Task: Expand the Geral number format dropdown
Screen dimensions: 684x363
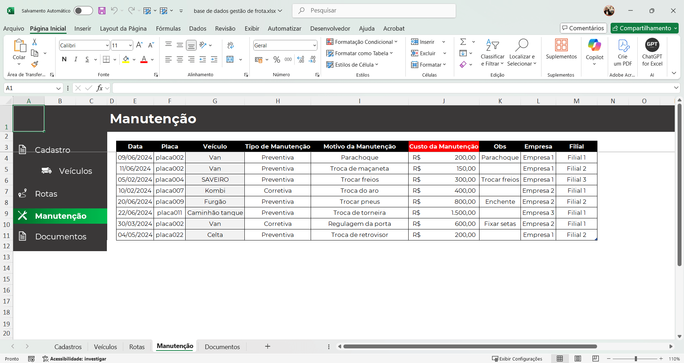Action: 315,45
